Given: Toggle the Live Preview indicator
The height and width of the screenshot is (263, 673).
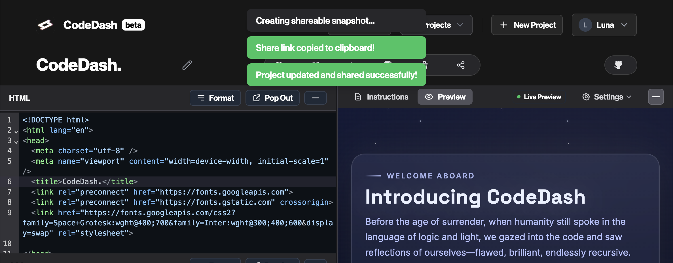Looking at the screenshot, I should tap(539, 97).
